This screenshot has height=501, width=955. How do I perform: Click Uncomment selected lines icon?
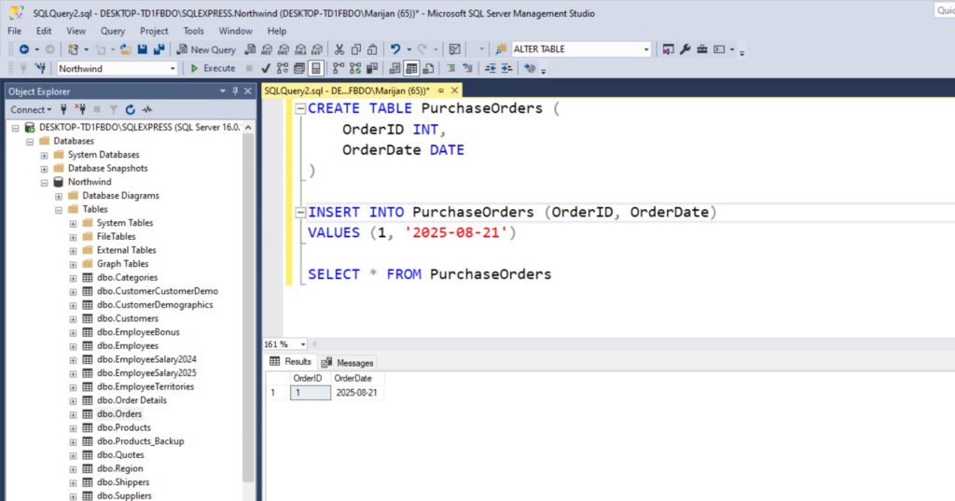[468, 68]
